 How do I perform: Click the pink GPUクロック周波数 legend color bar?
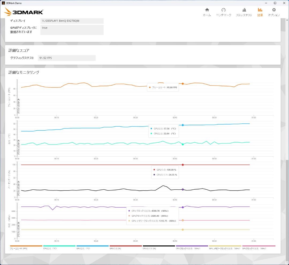(x=258, y=246)
